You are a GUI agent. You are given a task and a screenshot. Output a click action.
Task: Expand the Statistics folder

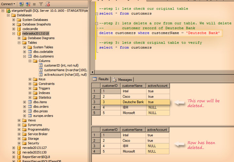pos(30,98)
